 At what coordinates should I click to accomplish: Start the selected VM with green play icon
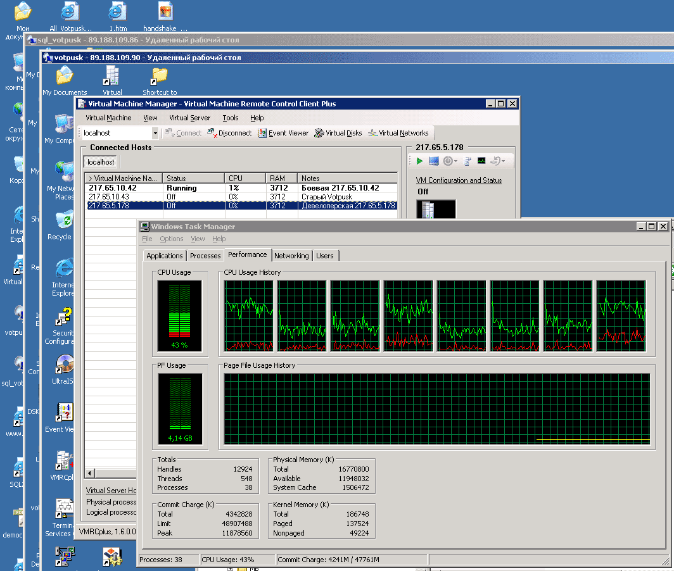419,161
